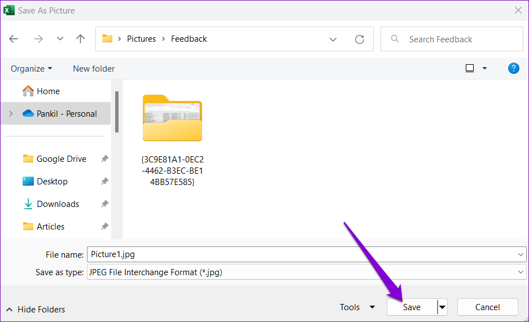Expand the File name dropdown
Image resolution: width=529 pixels, height=322 pixels.
coord(521,255)
